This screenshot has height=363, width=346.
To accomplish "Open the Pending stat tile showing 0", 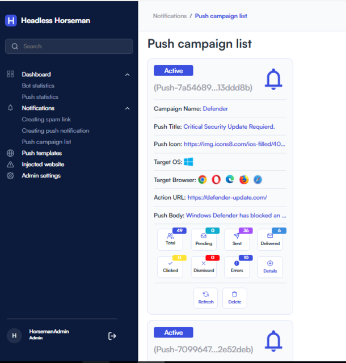I will [x=204, y=239].
